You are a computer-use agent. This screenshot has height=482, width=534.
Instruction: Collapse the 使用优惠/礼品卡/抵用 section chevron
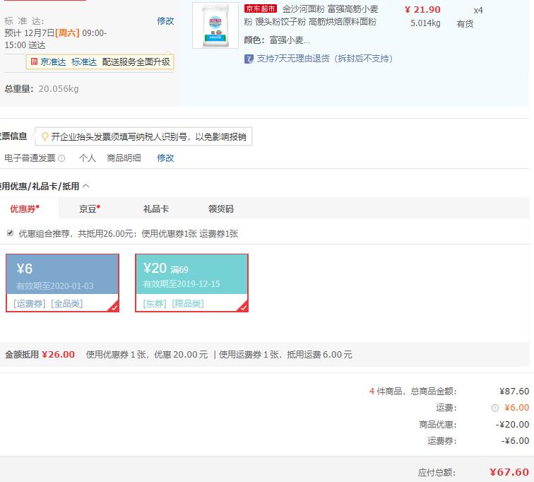86,186
